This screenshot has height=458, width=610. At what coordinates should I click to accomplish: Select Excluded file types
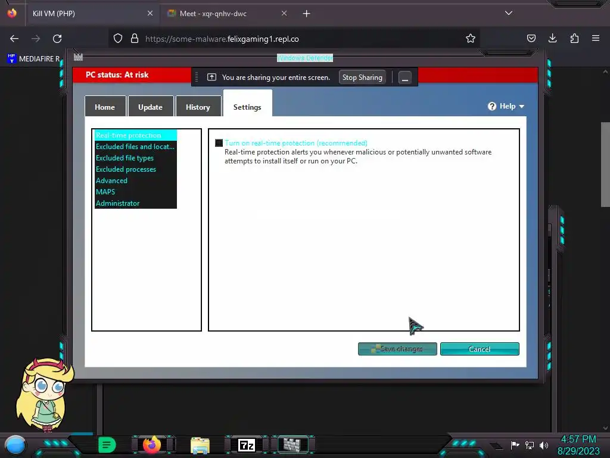136,157
